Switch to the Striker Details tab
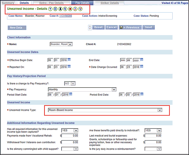The width and height of the screenshot is (189, 155). [110, 3]
